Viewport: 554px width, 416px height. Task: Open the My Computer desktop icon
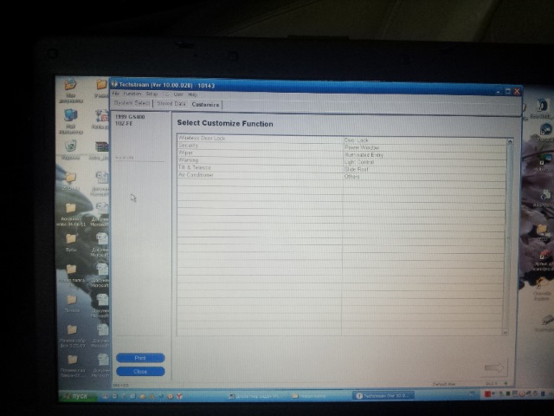point(71,121)
